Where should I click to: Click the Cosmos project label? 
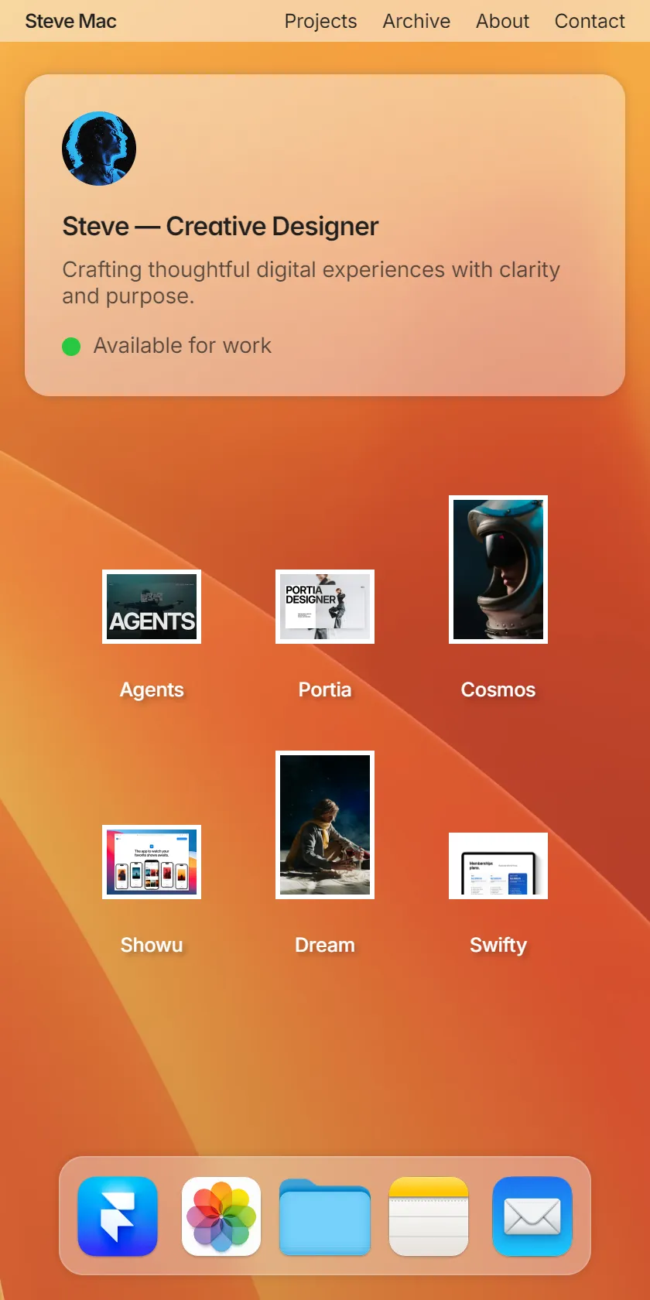pos(498,689)
